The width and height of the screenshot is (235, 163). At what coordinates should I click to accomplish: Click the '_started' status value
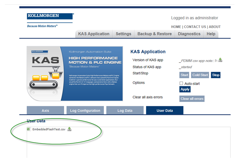[x=186, y=67]
